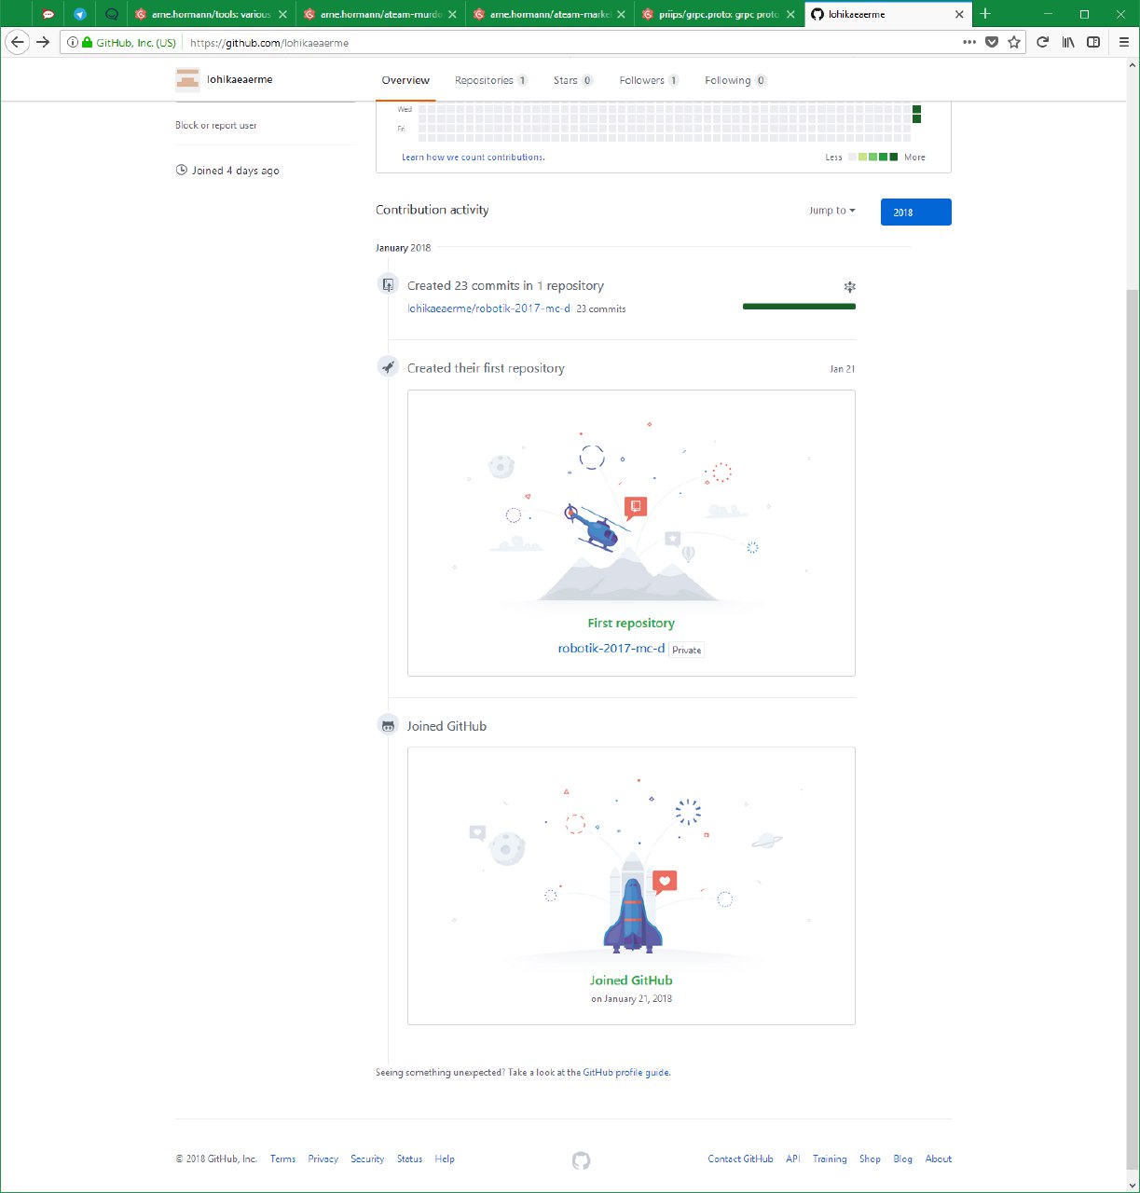Toggle the browser sidebar icon

point(1093,42)
